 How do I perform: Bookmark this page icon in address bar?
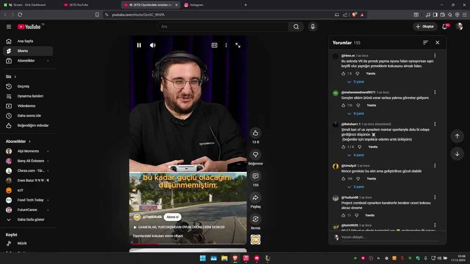[97, 15]
